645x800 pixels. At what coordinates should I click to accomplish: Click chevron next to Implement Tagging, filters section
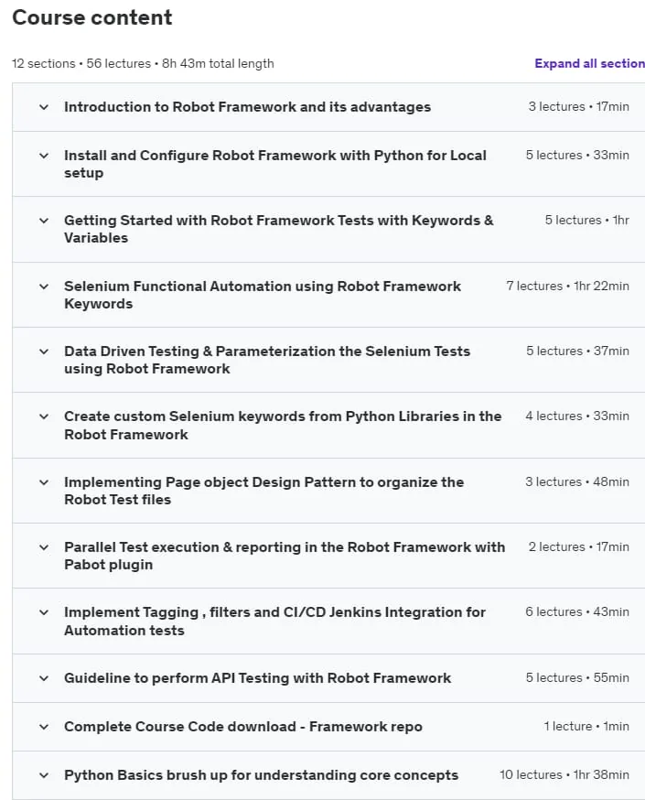tap(44, 612)
